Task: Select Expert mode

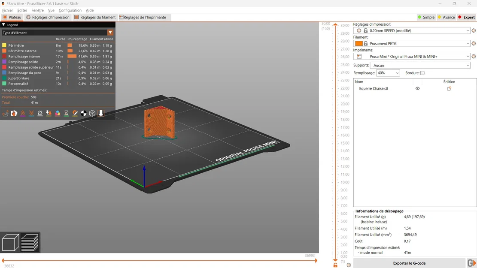Action: (x=466, y=18)
